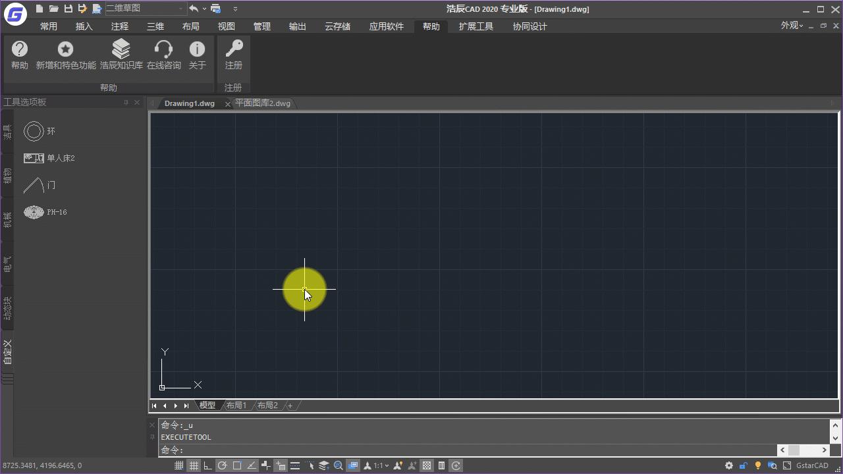Switch to 平面图库2.dwg drawing tab
Image resolution: width=843 pixels, height=474 pixels.
[x=263, y=103]
